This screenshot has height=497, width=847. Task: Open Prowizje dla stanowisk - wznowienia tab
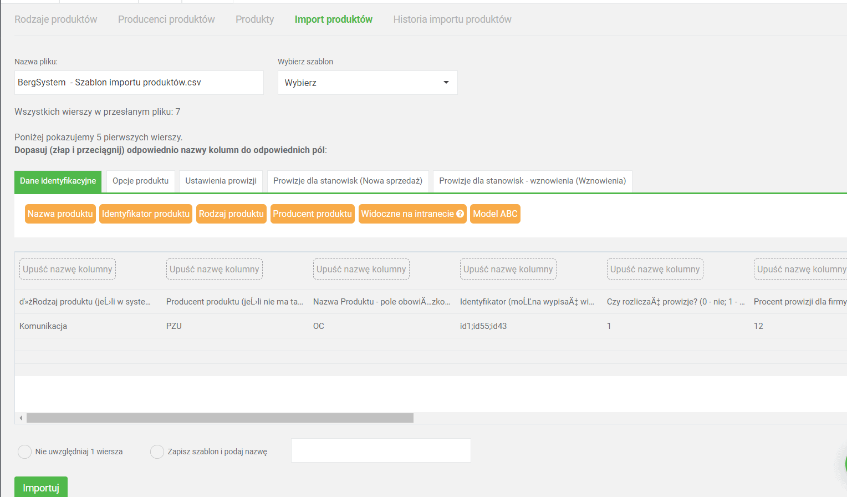point(532,181)
